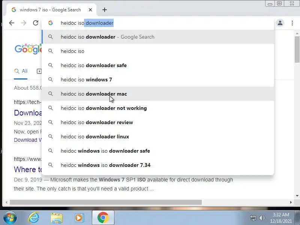Open the Windows Start menu
The image size is (300, 225).
click(x=10, y=218)
